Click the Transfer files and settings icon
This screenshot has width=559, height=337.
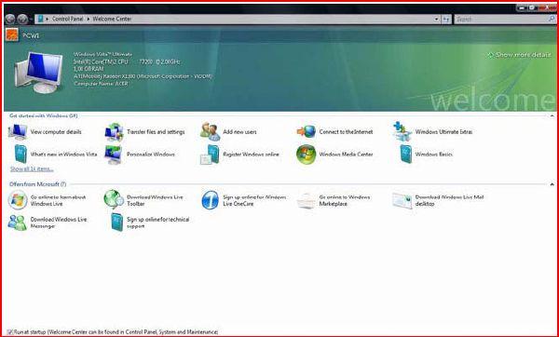(114, 132)
